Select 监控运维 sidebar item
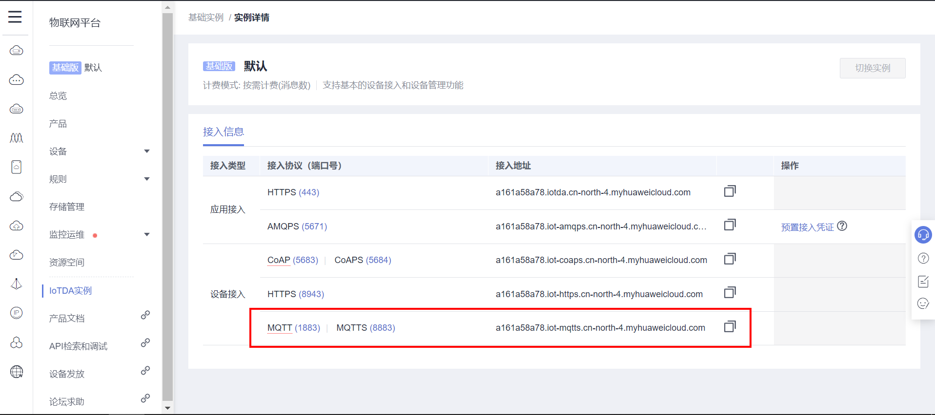This screenshot has width=935, height=415. click(67, 235)
